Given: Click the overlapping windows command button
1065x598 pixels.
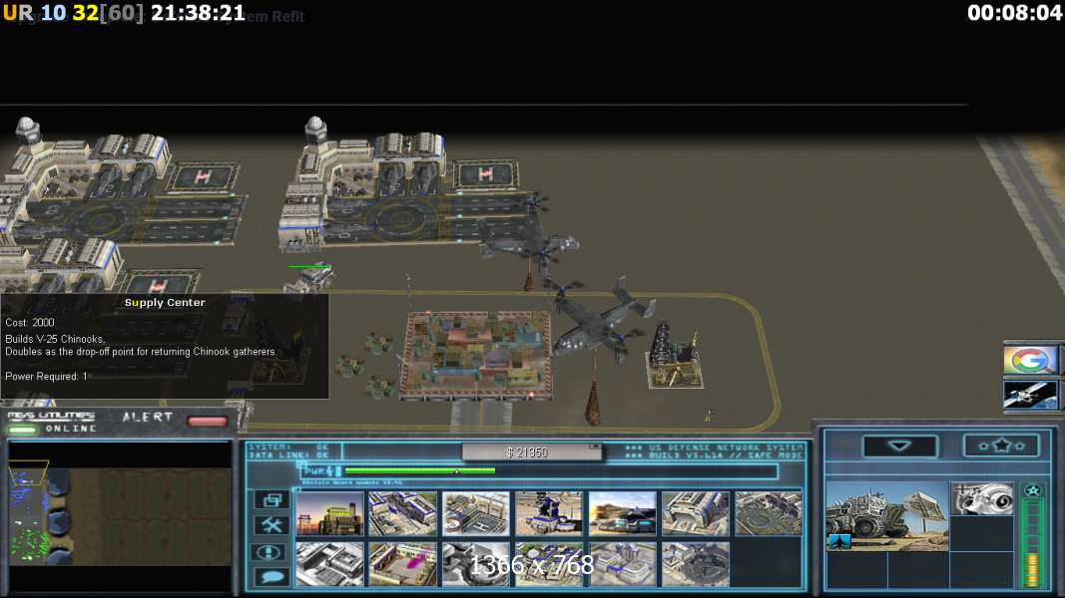Looking at the screenshot, I should click(271, 500).
